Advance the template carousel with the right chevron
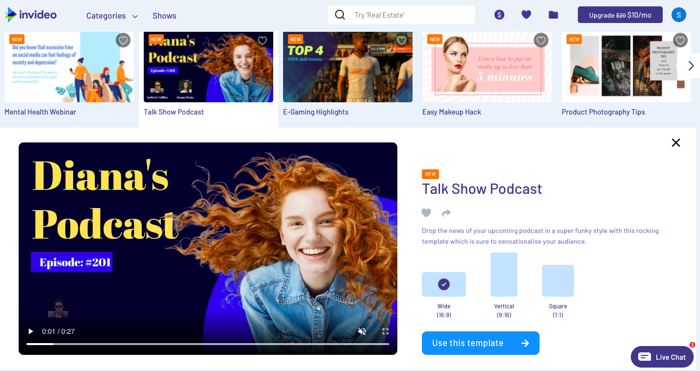 (x=691, y=65)
